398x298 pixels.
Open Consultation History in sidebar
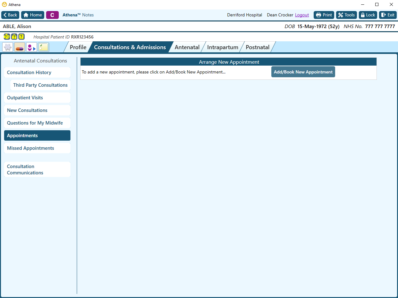tap(37, 73)
